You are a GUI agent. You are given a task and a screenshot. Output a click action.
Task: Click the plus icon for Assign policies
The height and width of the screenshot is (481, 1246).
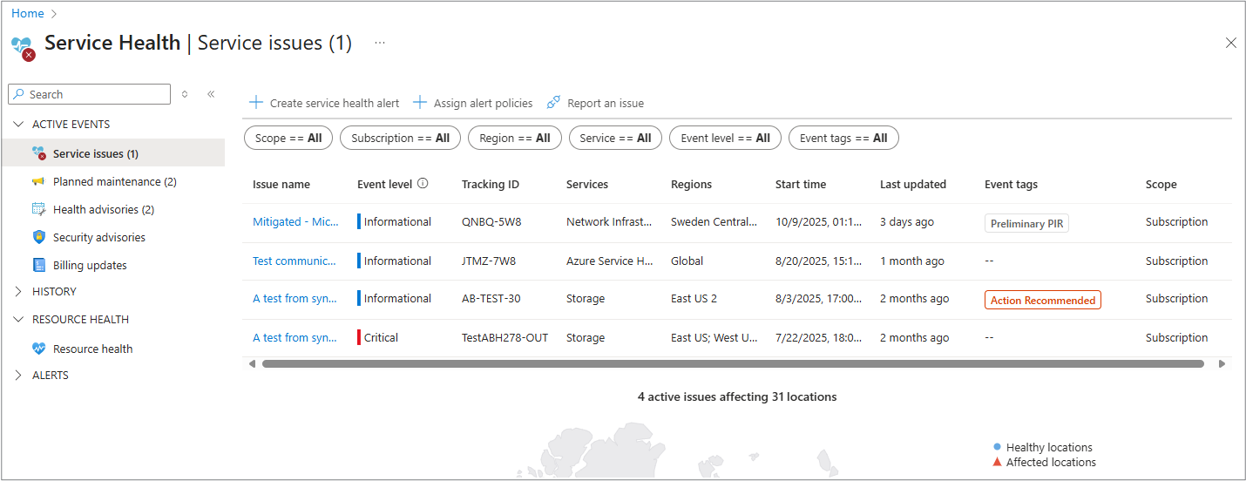(x=420, y=103)
